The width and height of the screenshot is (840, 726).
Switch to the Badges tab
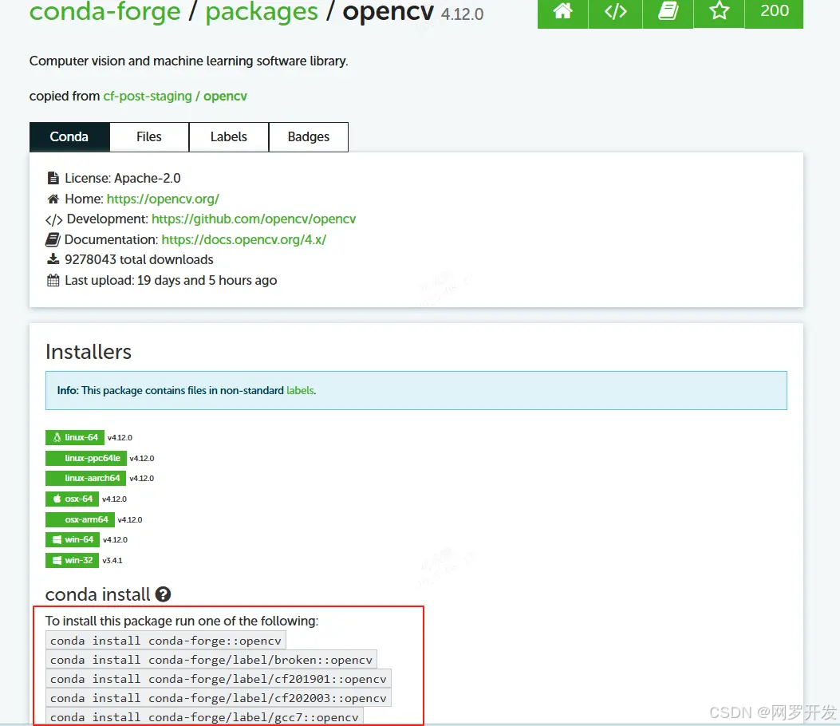[309, 137]
